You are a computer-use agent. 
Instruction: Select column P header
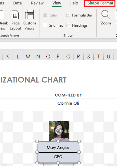[58, 56]
